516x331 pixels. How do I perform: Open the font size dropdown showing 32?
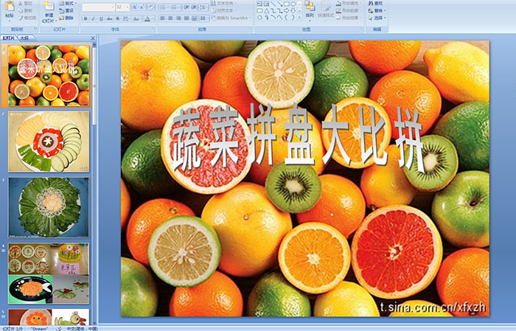pyautogui.click(x=122, y=7)
